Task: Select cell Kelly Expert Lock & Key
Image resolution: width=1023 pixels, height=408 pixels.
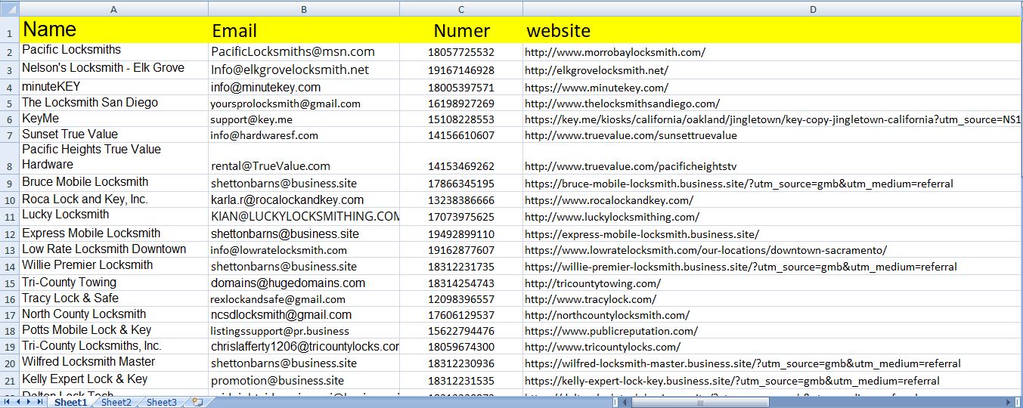Action: point(113,380)
